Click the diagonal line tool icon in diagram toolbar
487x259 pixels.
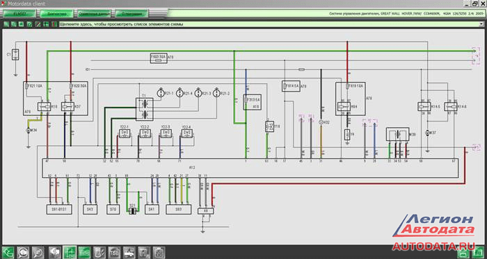38,24
